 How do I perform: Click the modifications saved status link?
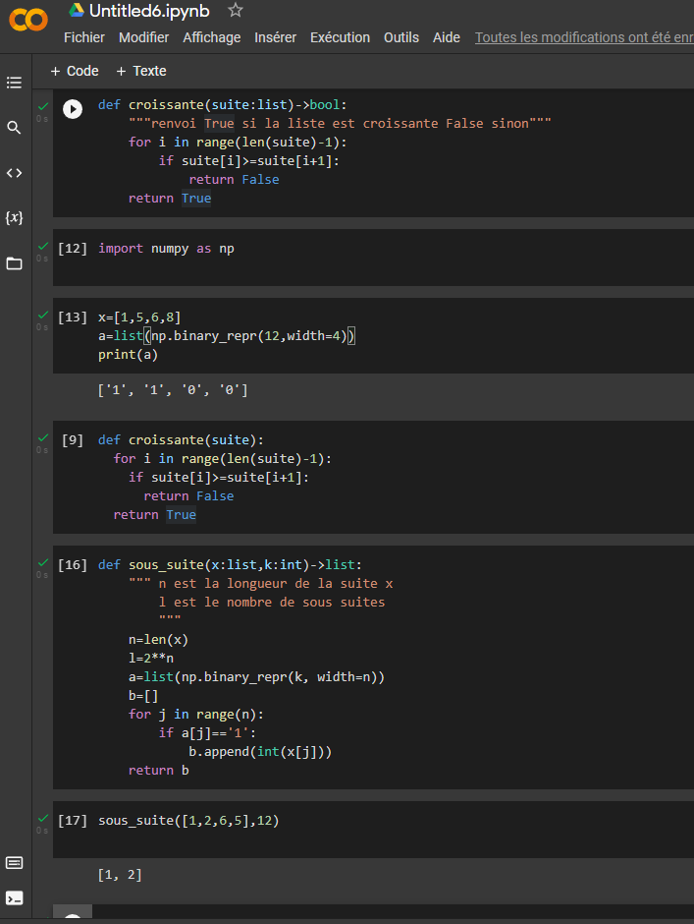(583, 37)
